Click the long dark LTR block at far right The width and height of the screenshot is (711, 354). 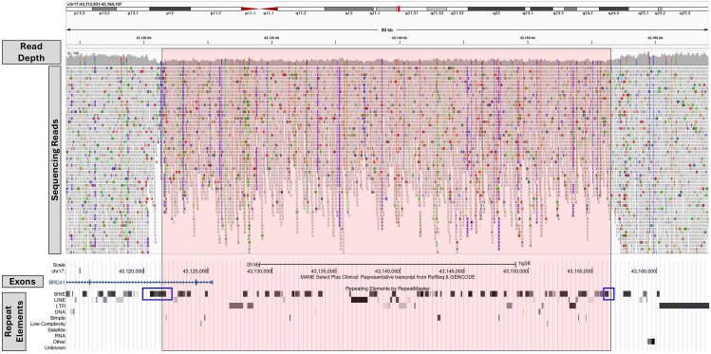click(684, 306)
